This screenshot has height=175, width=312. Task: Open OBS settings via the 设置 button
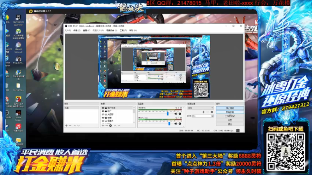pyautogui.click(x=230, y=120)
